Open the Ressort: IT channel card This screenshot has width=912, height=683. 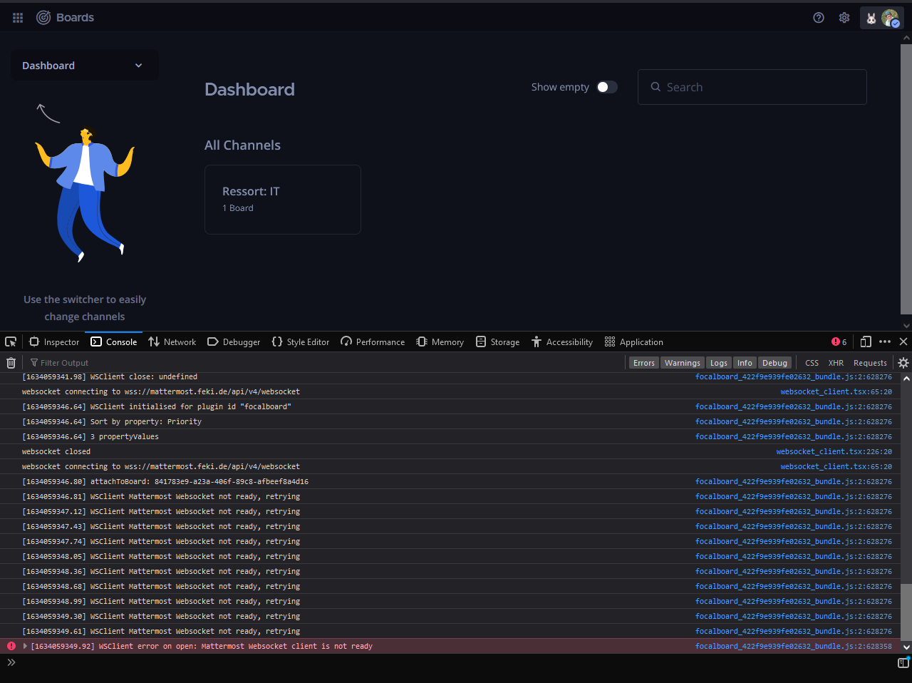pos(283,200)
